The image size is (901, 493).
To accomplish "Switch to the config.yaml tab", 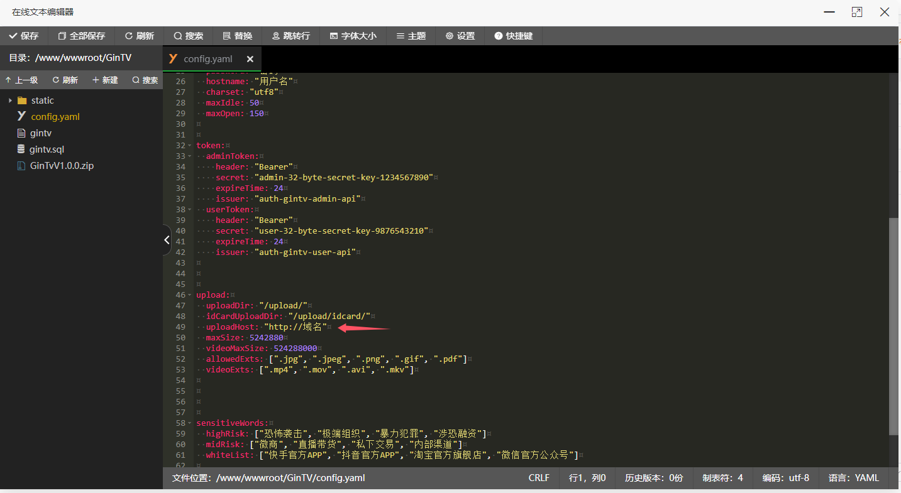I will (207, 59).
